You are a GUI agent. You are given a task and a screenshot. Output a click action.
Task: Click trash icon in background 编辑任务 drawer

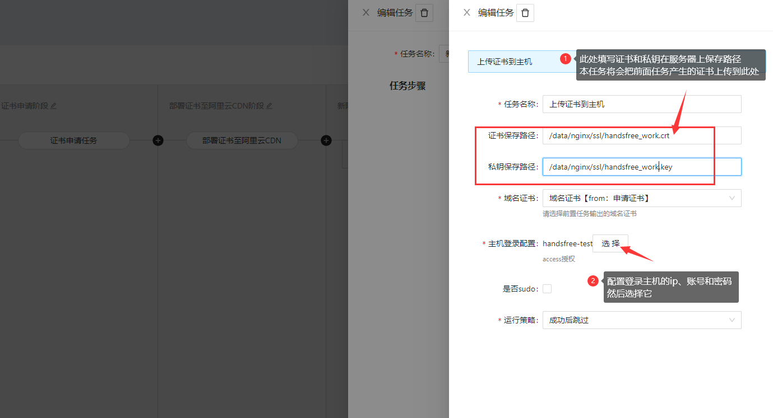(x=424, y=13)
